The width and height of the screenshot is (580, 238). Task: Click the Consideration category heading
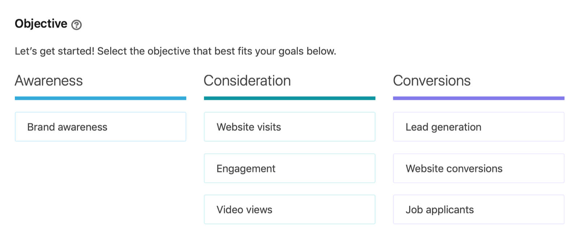(247, 80)
